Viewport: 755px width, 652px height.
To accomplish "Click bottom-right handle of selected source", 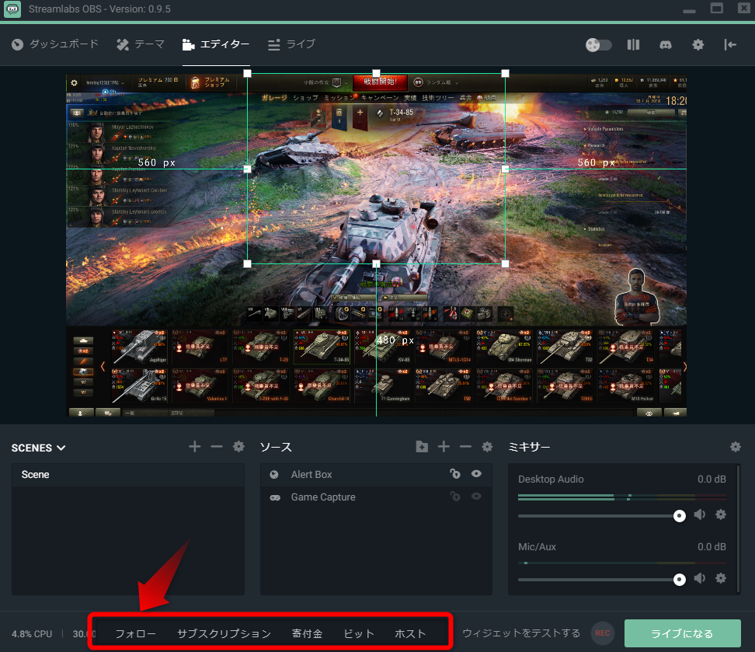I will pyautogui.click(x=505, y=263).
